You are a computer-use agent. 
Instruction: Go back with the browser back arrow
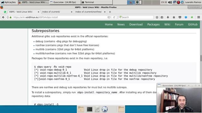click(x=3, y=17)
